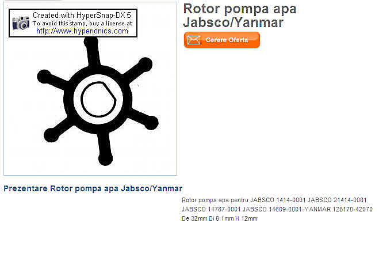Click the line containing YANMAR 128170-42070
Image resolution: width=379 pixels, height=265 pixels.
click(277, 209)
